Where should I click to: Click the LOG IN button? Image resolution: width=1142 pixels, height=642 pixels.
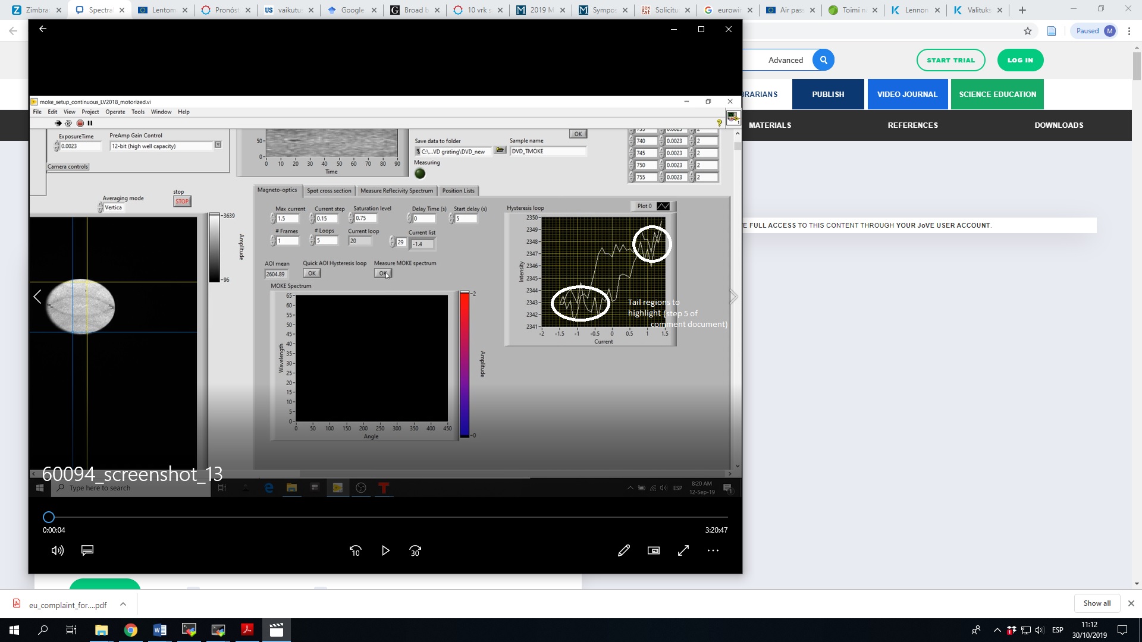(x=1020, y=60)
